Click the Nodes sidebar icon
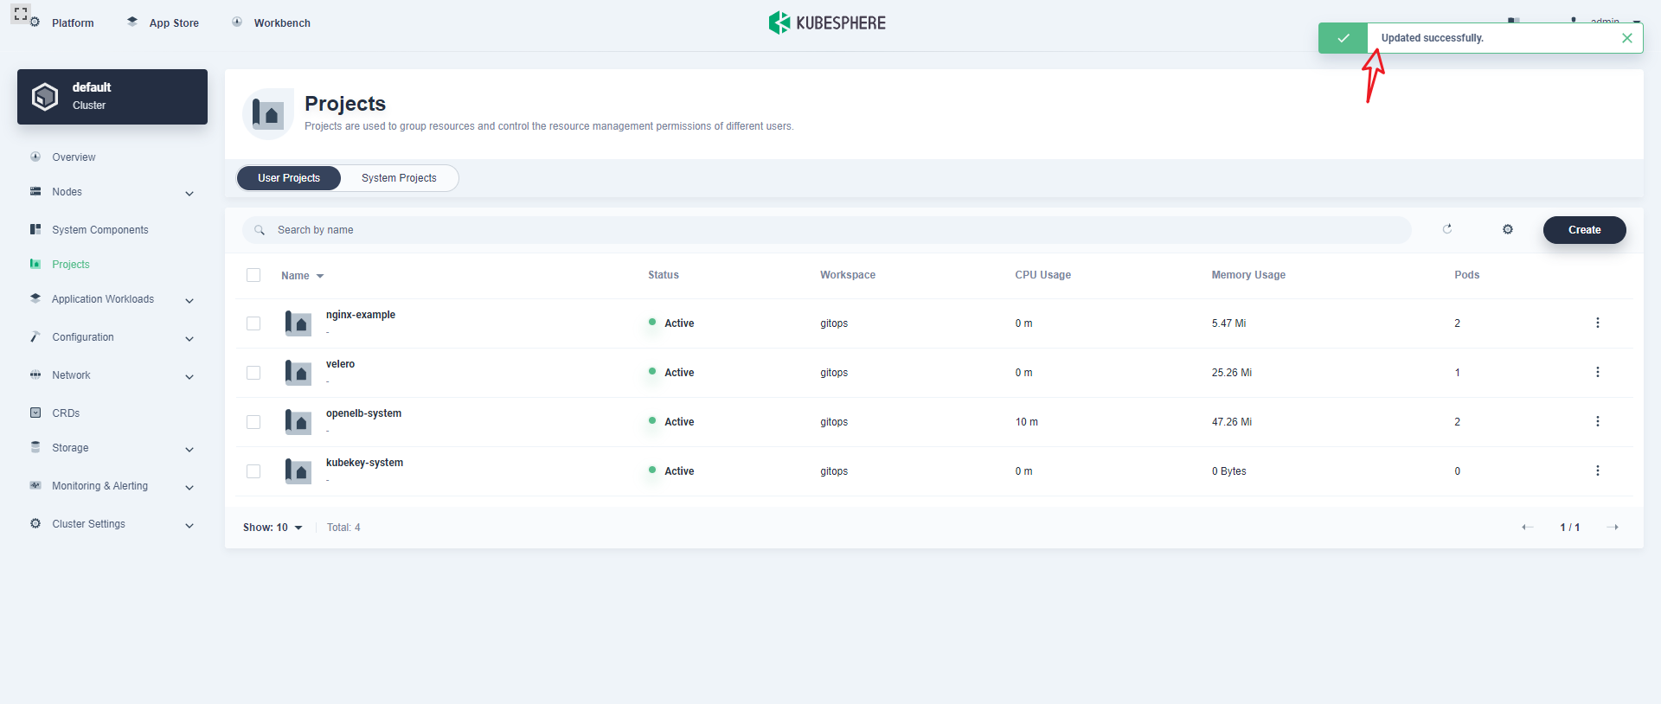 click(35, 191)
